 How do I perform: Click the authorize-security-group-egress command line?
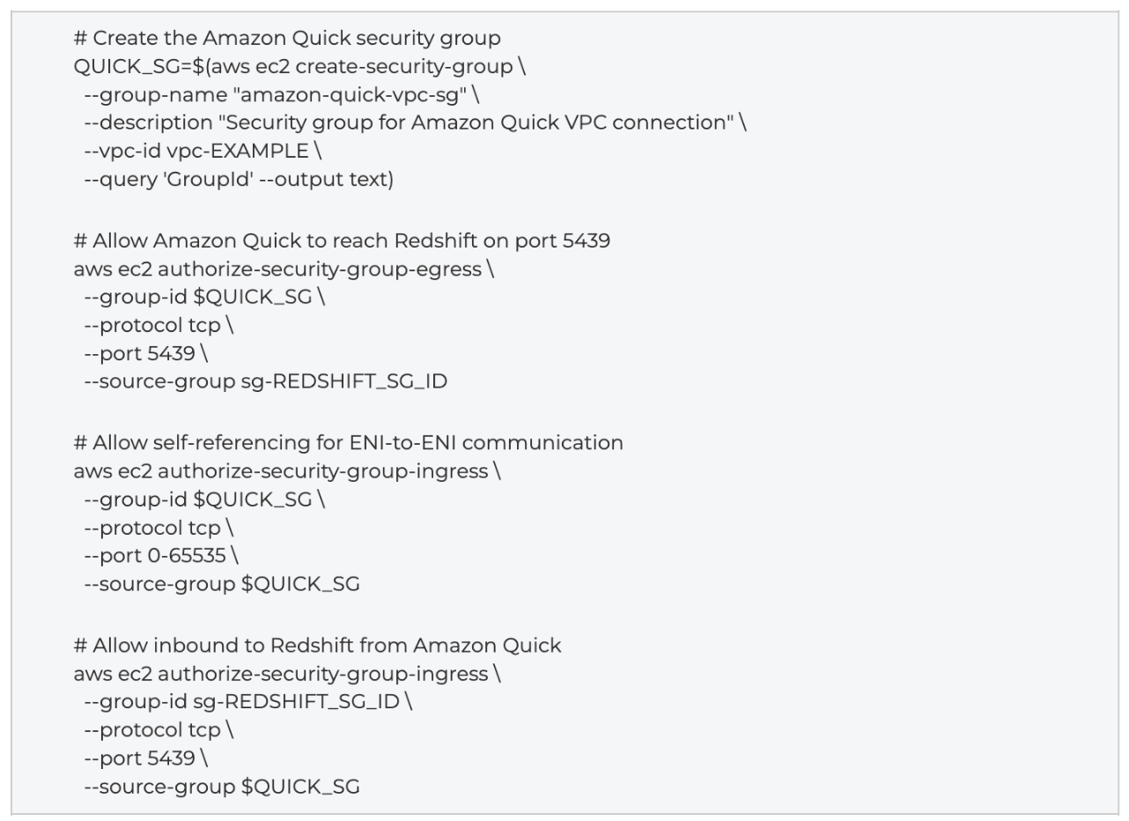click(x=284, y=270)
